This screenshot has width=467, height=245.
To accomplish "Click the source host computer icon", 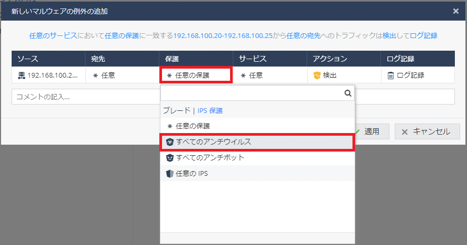I will click(21, 76).
